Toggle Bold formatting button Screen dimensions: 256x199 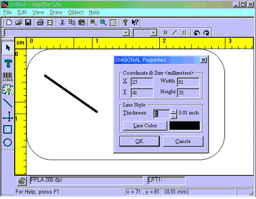pos(165,32)
